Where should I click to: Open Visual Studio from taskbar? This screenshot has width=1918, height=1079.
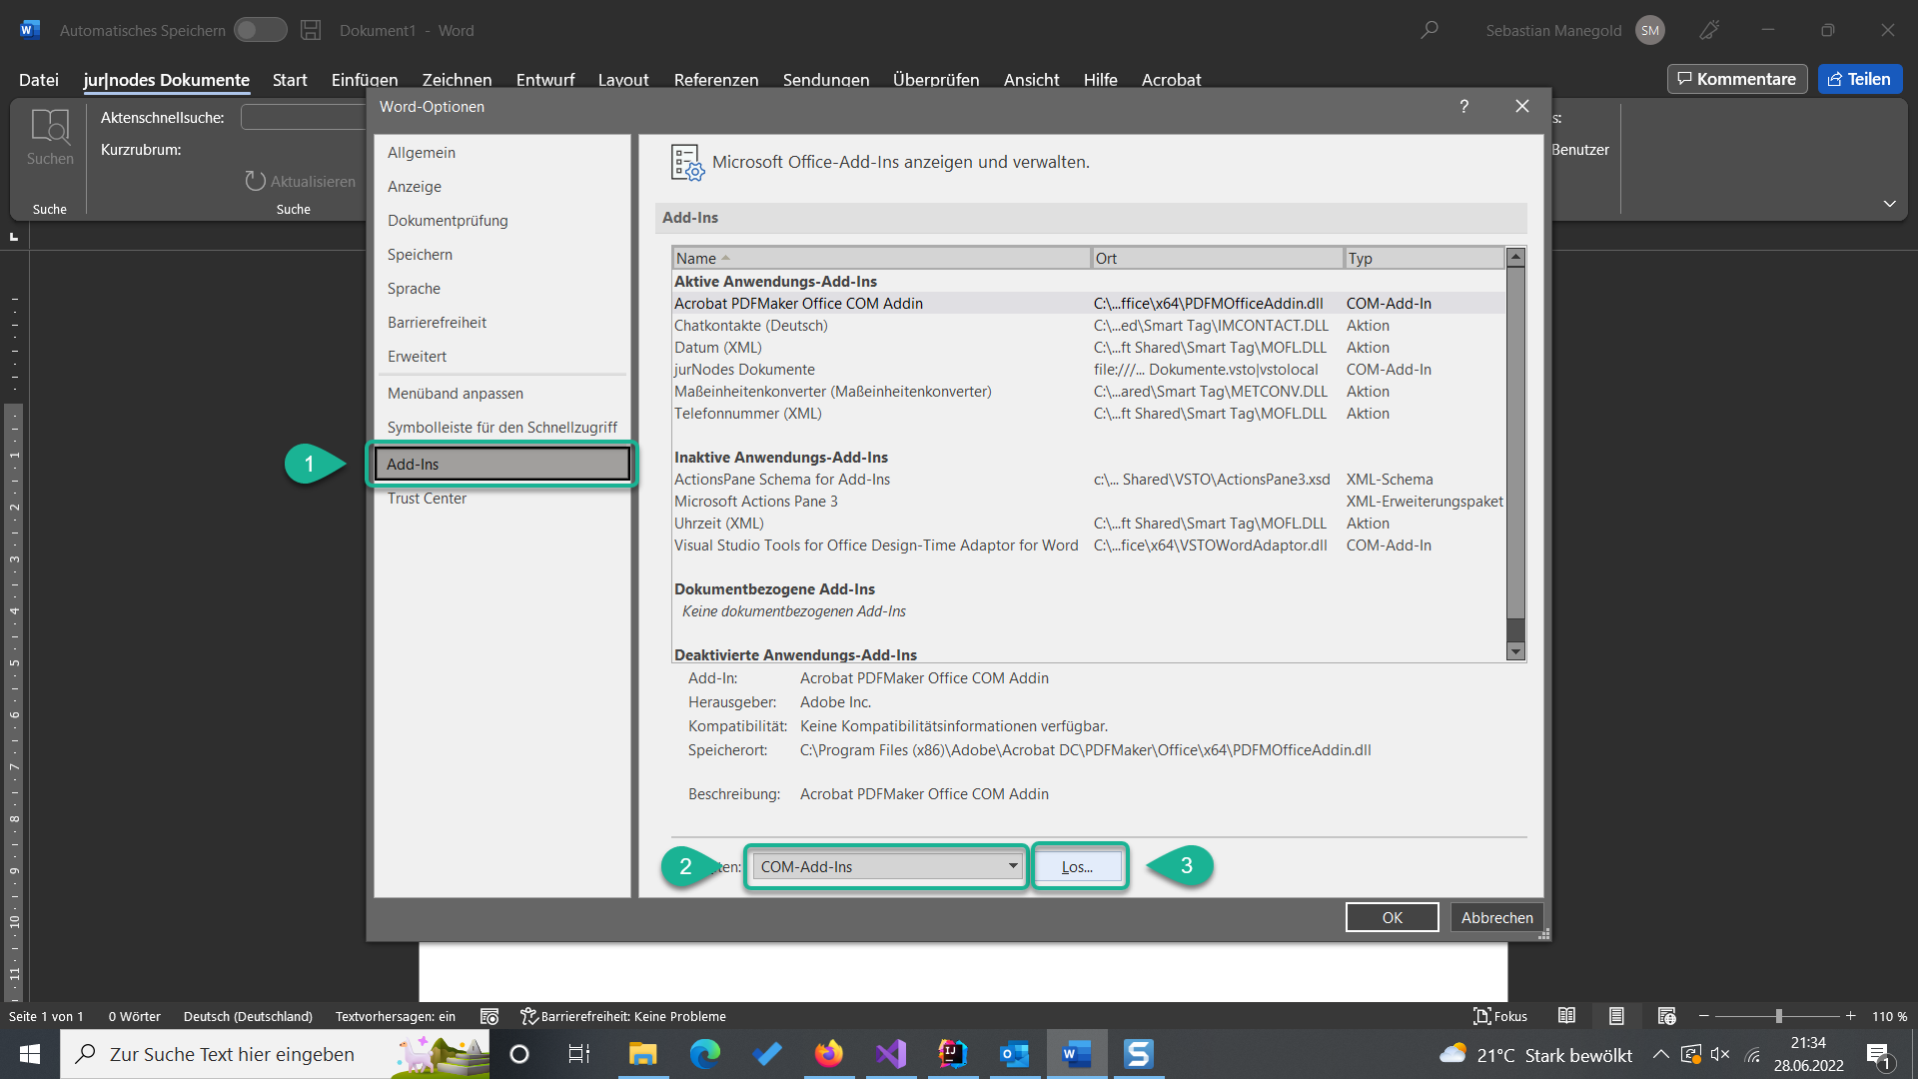tap(890, 1054)
